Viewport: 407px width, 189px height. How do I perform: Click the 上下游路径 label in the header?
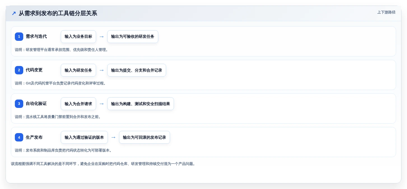tap(386, 12)
